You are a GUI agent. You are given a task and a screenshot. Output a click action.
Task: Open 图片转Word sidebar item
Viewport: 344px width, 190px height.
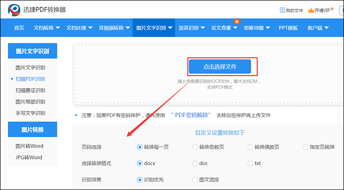pos(29,146)
